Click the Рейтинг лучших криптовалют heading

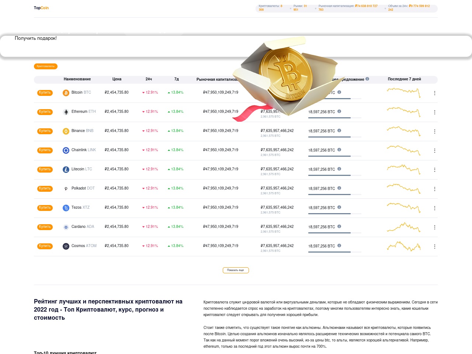coord(108,310)
